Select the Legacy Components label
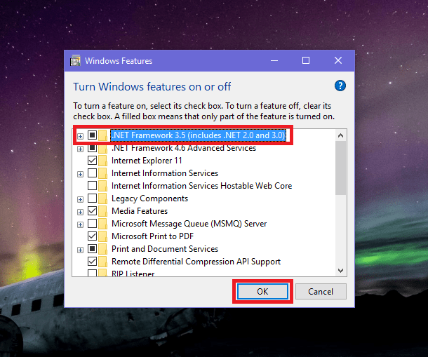This screenshot has height=357, width=428. pos(150,198)
